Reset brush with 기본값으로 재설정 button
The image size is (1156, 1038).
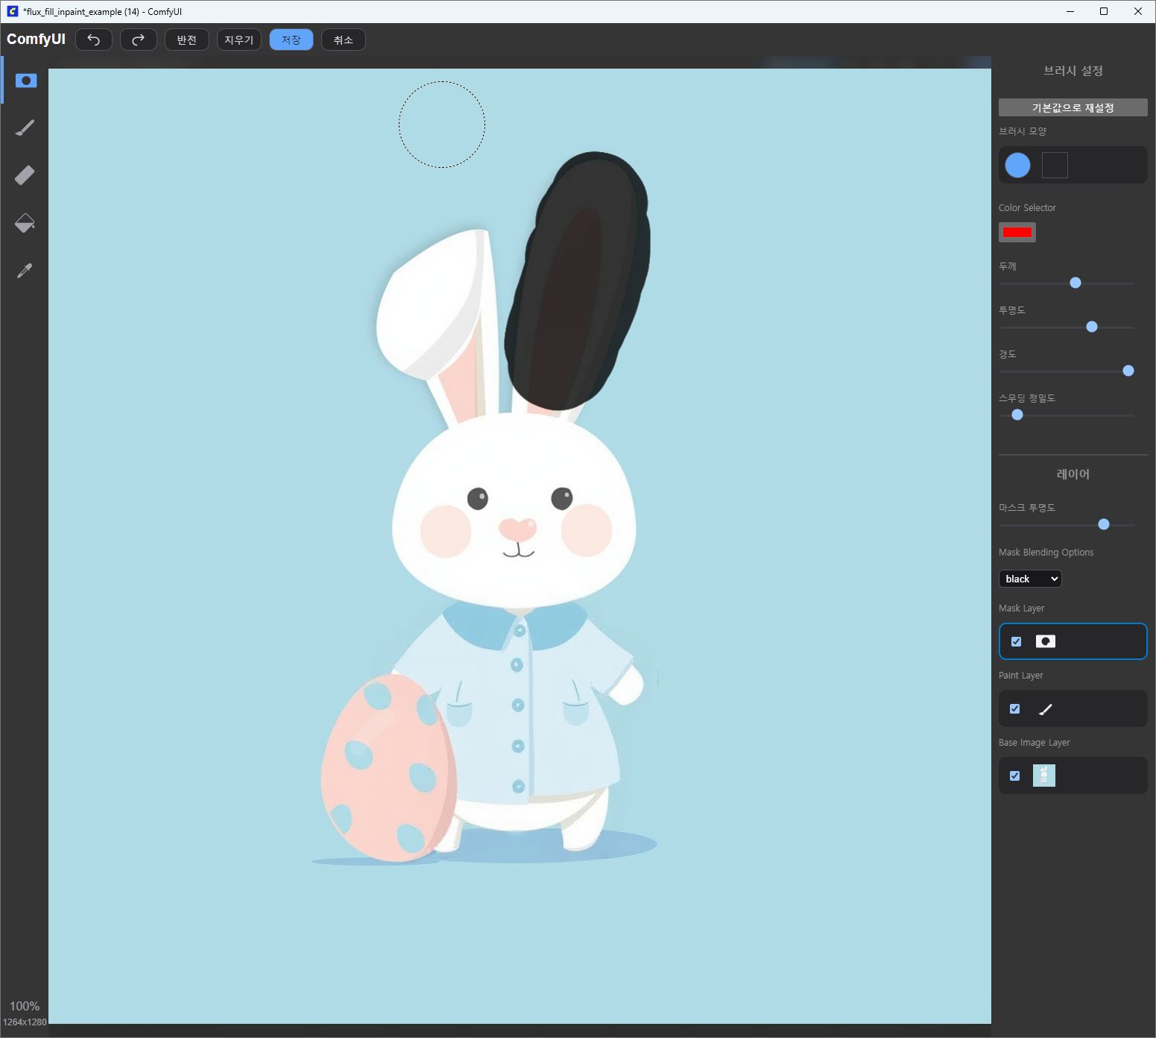coord(1073,107)
